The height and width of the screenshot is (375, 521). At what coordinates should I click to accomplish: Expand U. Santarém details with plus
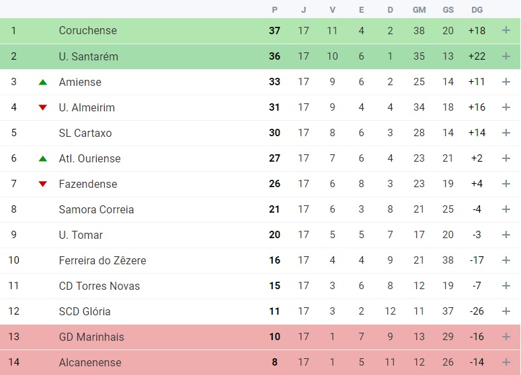coord(506,56)
